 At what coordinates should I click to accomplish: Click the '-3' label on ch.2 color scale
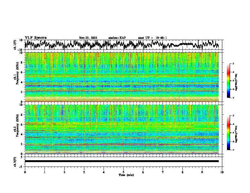tap(233, 116)
